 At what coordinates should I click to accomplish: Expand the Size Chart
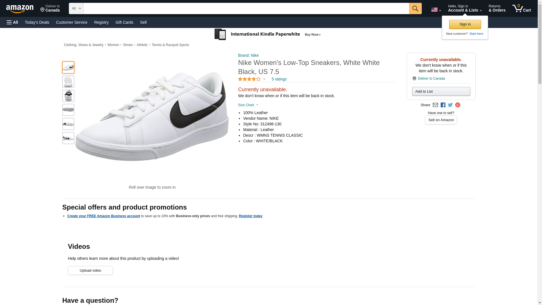248,105
